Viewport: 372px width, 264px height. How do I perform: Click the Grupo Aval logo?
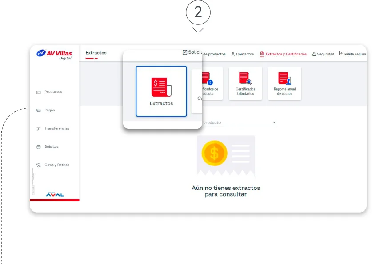tap(55, 194)
